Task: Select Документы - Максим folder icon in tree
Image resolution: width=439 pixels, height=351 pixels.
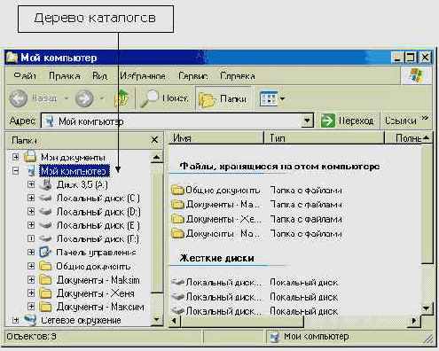Action: [x=46, y=307]
